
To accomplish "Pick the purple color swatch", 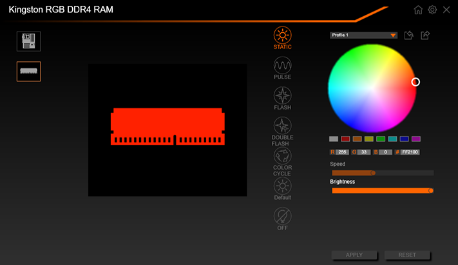I will pyautogui.click(x=416, y=139).
